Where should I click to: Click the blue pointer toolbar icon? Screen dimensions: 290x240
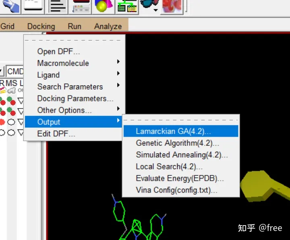pos(10,6)
